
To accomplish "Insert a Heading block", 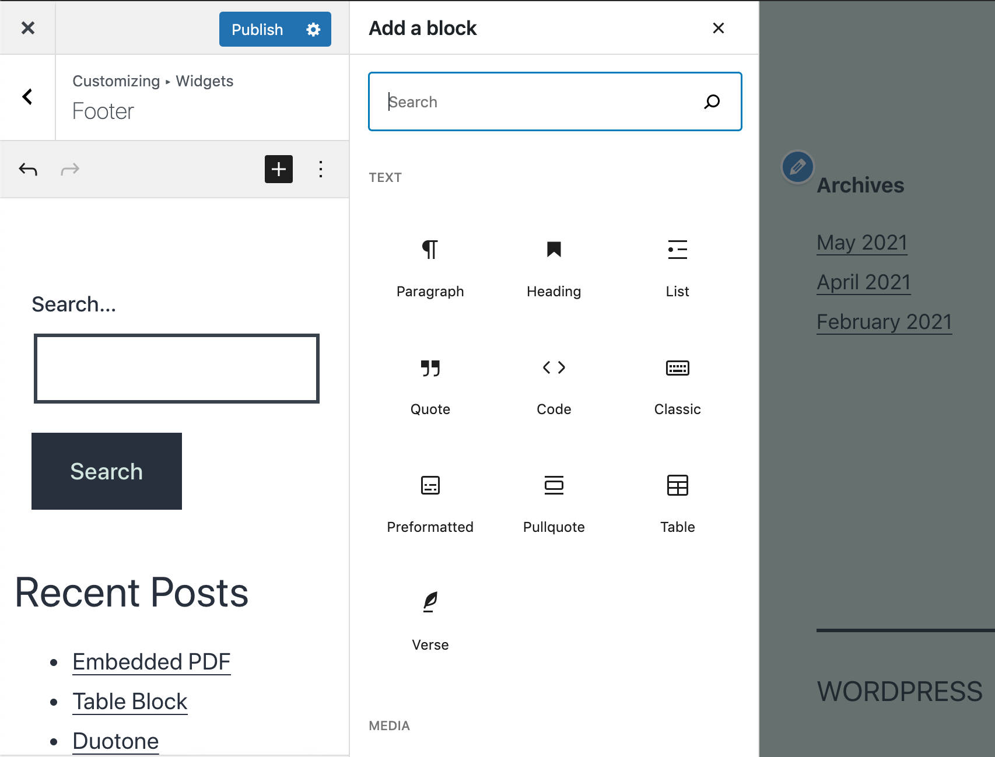I will point(553,268).
